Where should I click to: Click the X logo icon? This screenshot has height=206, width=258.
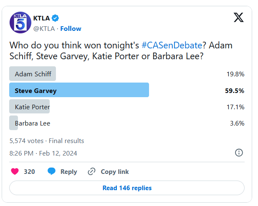[238, 18]
